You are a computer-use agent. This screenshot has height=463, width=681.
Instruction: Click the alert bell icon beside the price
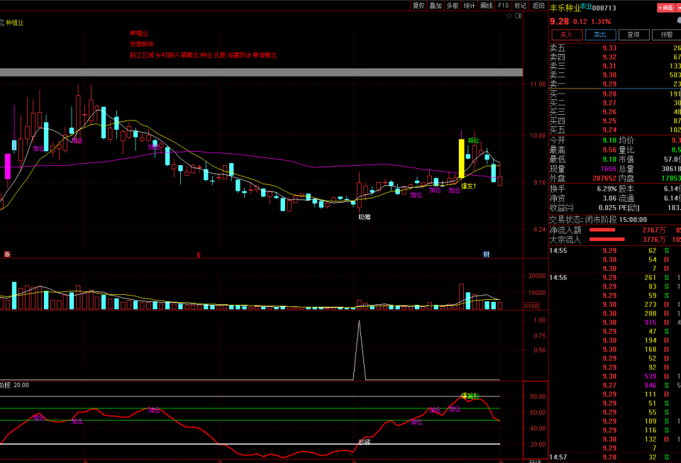click(679, 21)
